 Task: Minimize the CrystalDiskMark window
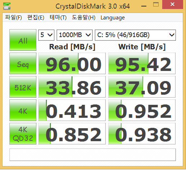144,6
